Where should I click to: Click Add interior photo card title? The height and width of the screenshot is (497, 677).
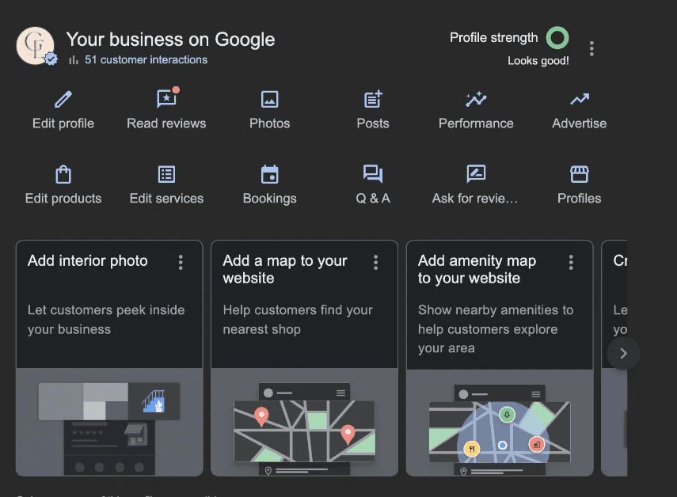[88, 261]
